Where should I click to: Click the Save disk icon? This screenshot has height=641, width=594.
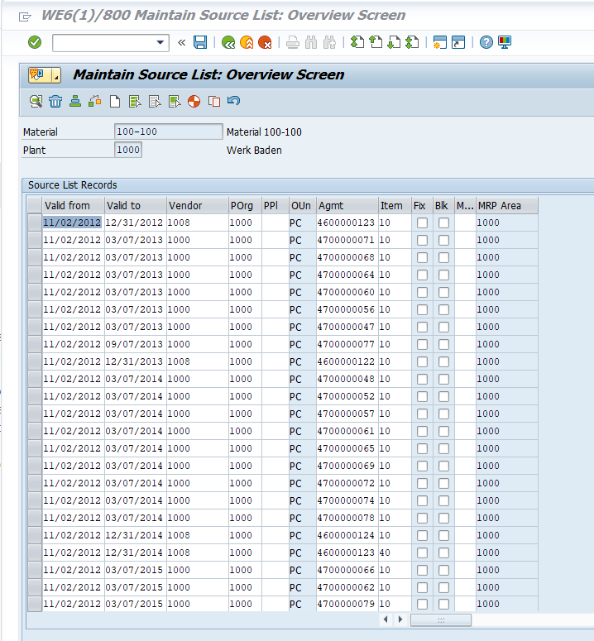coord(200,42)
